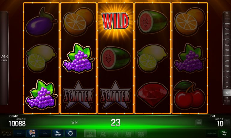
Task: Click the Take Win button
Action: pos(224,133)
